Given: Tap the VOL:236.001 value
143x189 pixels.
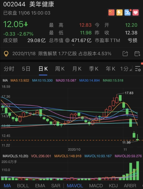Looking at the screenshot, I should coord(41,156).
